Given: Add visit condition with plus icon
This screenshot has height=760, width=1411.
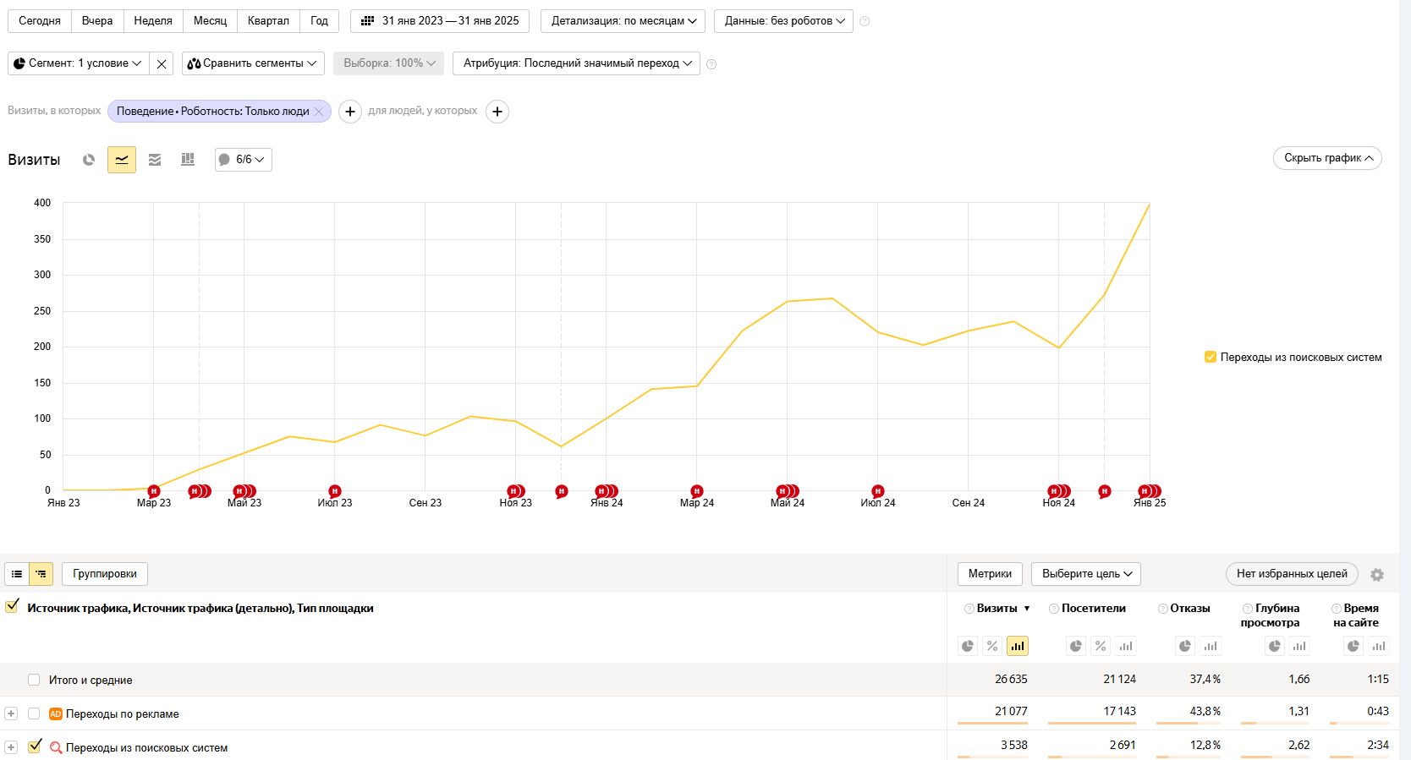Looking at the screenshot, I should click(350, 112).
